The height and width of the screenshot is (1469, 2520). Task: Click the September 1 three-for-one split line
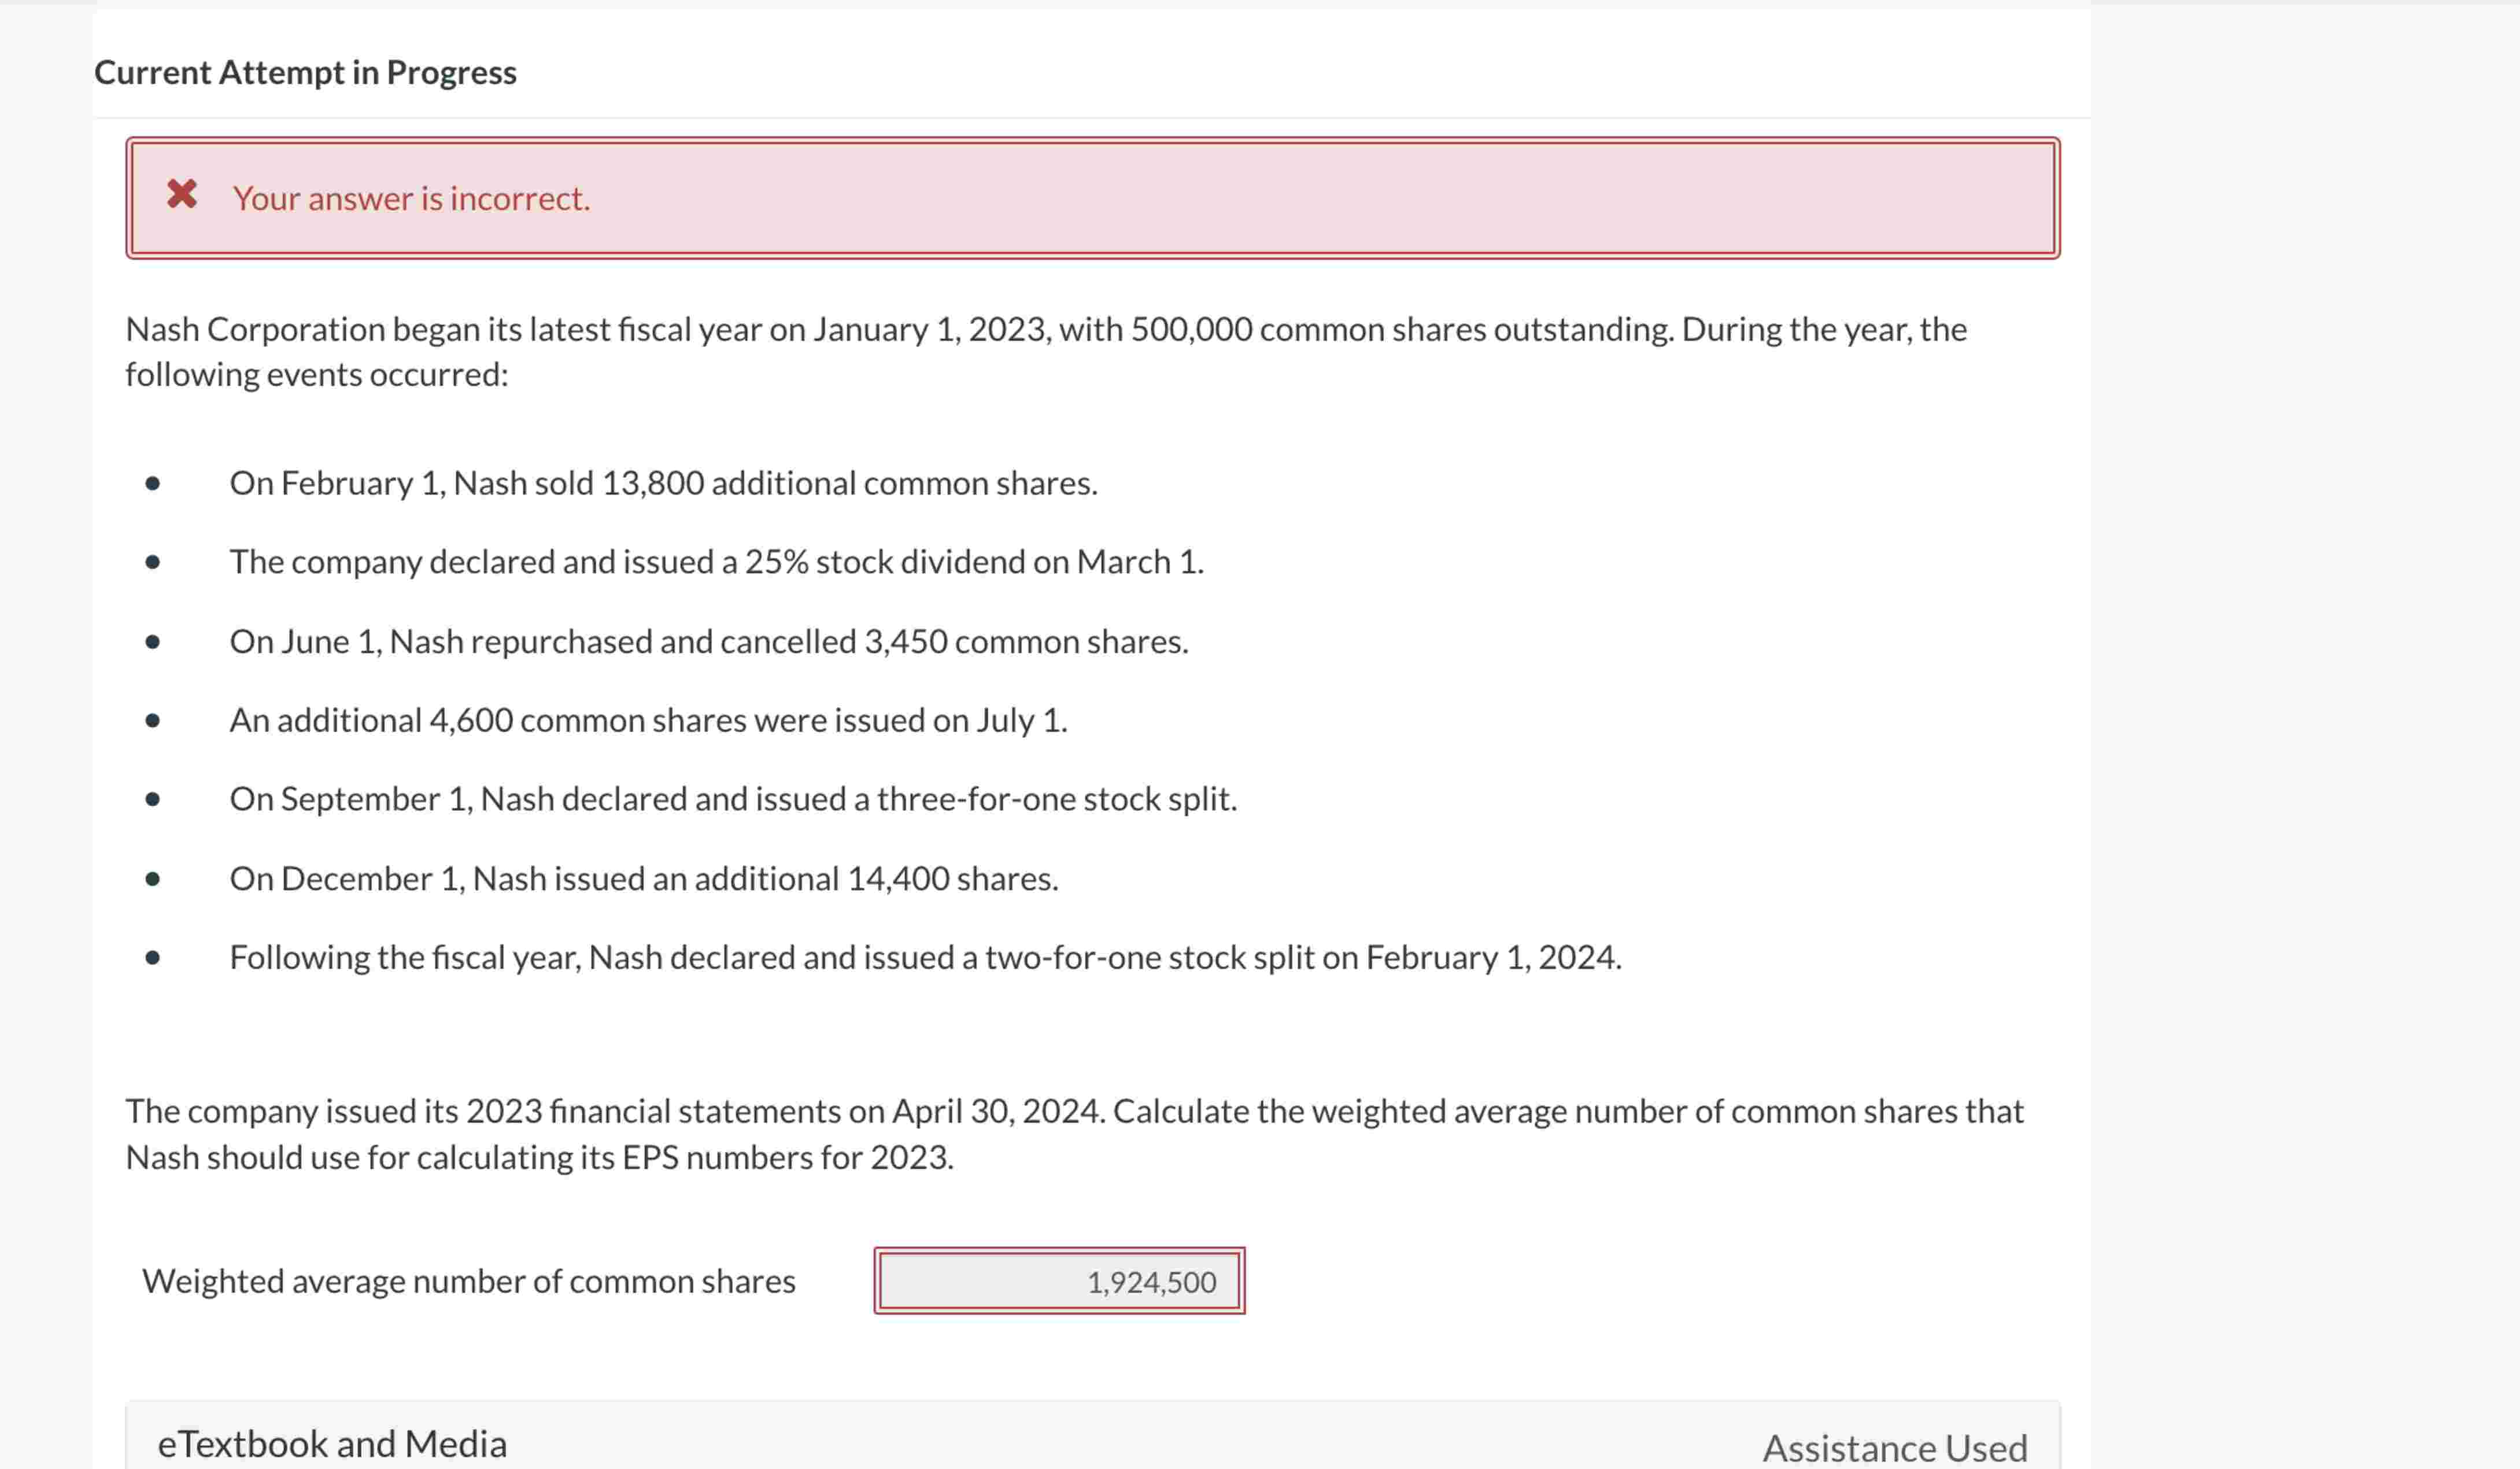pyautogui.click(x=733, y=799)
